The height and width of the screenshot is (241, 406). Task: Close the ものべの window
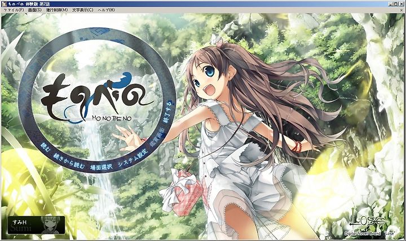(x=401, y=4)
